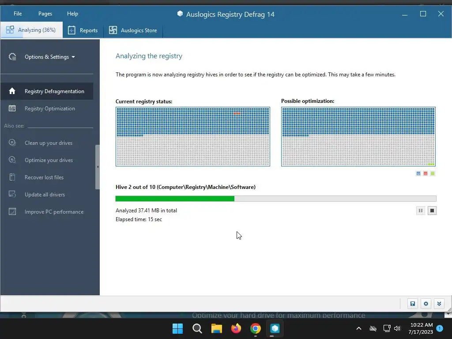The height and width of the screenshot is (339, 452).
Task: Click the Analyzing tab grid icon
Action: click(10, 30)
